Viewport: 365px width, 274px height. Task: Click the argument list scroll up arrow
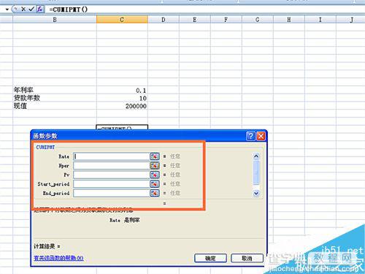(x=256, y=156)
